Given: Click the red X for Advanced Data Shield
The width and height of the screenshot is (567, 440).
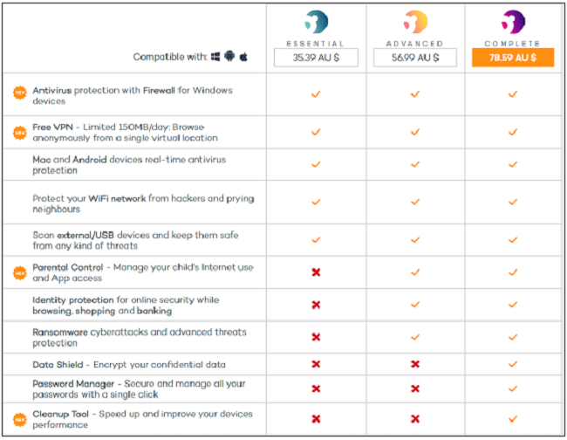Looking at the screenshot, I should [x=415, y=364].
